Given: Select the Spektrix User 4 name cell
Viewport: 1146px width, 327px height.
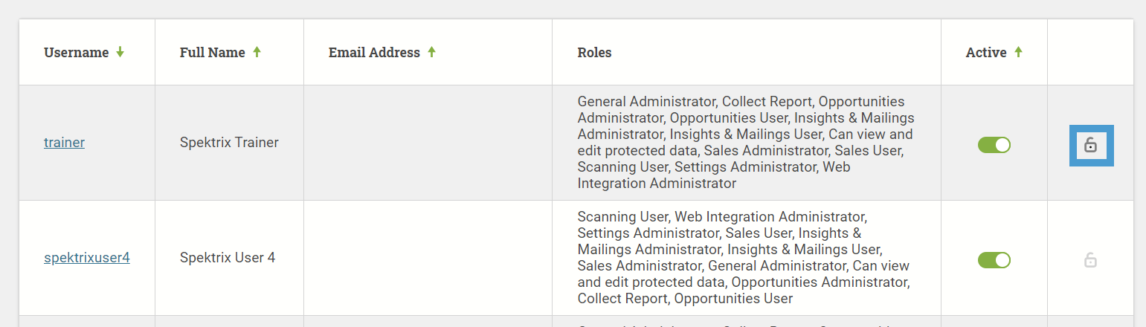Looking at the screenshot, I should tap(228, 258).
